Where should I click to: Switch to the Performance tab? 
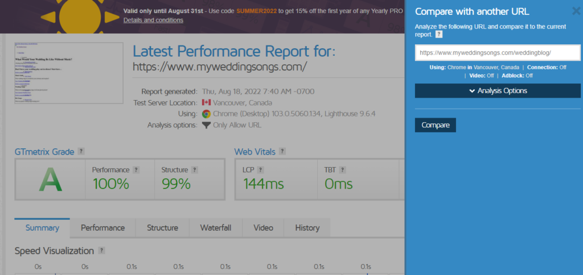pos(102,228)
